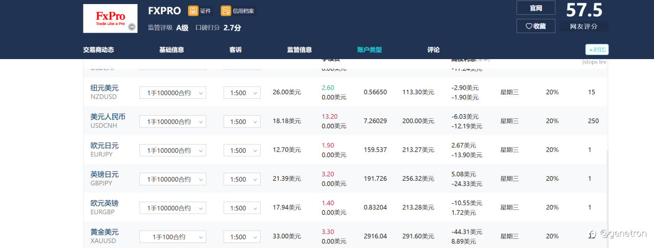
Task: Switch to 基础信息 tab
Action: point(172,50)
